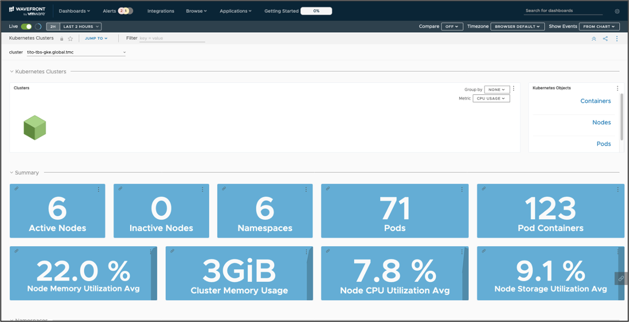Toggle the Alerts indicator switch
629x322 pixels.
pos(126,11)
